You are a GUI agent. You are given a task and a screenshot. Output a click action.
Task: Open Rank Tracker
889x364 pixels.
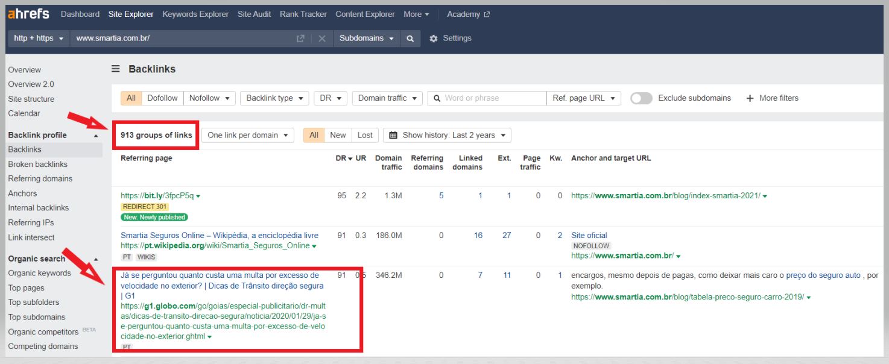pyautogui.click(x=303, y=14)
